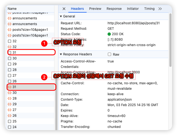
Task: Click the orange fetch icon of the last request 26
Action: pyautogui.click(x=10, y=116)
